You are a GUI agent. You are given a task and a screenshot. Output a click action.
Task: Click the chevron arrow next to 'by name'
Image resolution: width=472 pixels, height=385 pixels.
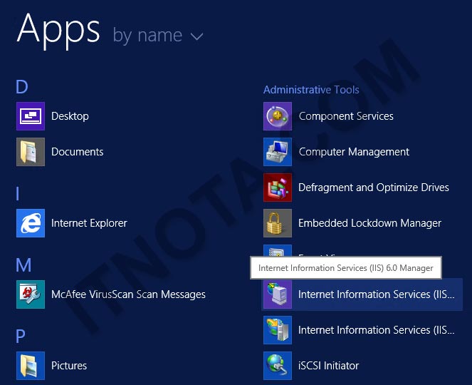pos(197,37)
